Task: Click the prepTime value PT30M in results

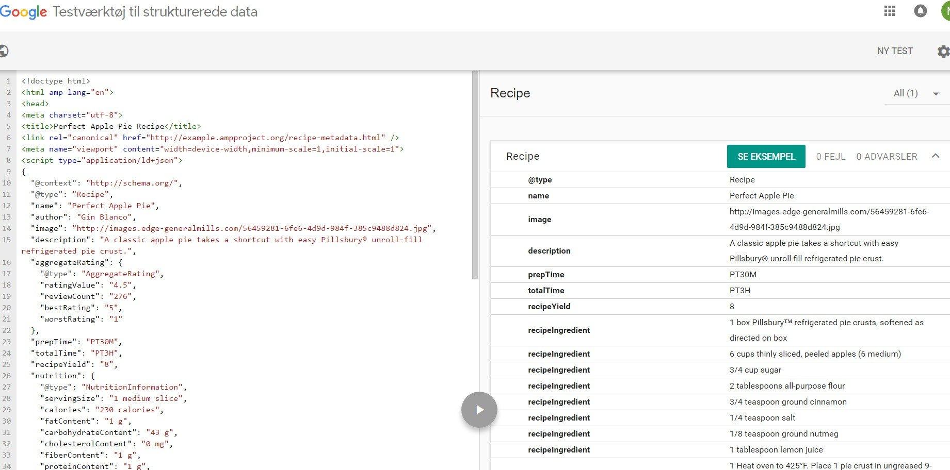Action: [743, 275]
